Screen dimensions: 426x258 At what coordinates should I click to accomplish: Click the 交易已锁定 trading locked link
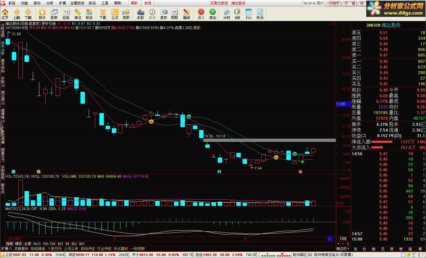pyautogui.click(x=219, y=3)
